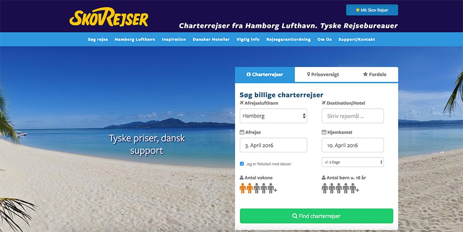Switch to the Prisoversigt tab
The image size is (463, 232).
coord(323,74)
